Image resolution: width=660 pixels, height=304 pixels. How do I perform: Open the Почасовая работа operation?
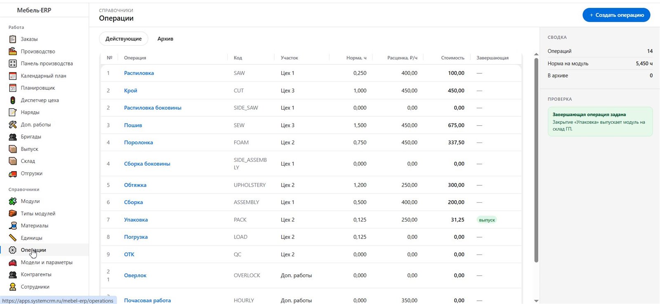click(147, 300)
